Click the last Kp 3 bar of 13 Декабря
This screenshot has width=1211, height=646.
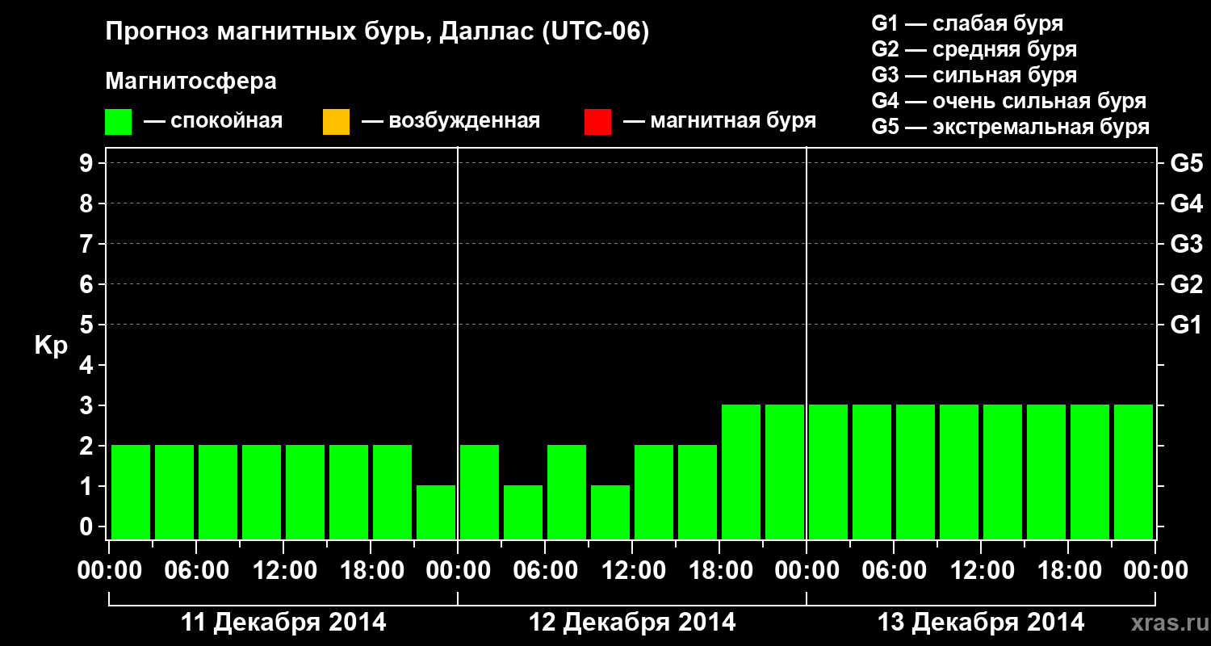tap(1133, 472)
